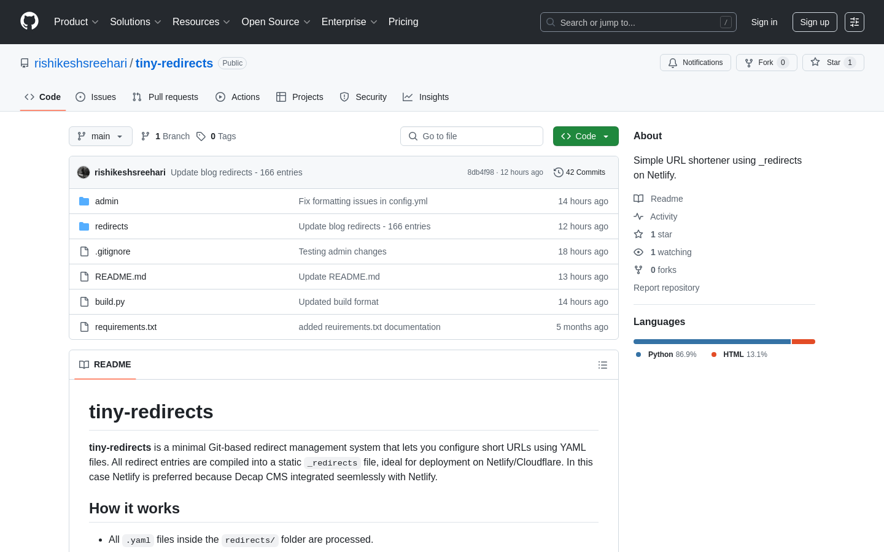Expand the Resources menu
This screenshot has width=884, height=552.
pos(201,22)
